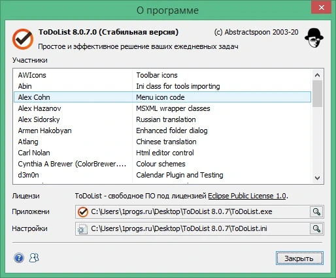
Task: Click the scroll up arrow in contributors list
Action: pos(317,75)
